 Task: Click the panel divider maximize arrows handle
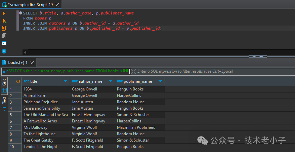[x=258, y=56]
